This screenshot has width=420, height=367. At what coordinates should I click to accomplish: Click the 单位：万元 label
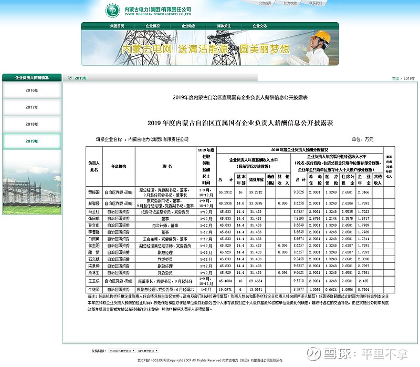tap(362, 139)
